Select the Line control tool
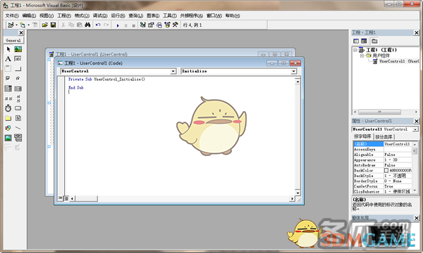Image resolution: width=423 pixels, height=253 pixels. pyautogui.click(x=18, y=128)
